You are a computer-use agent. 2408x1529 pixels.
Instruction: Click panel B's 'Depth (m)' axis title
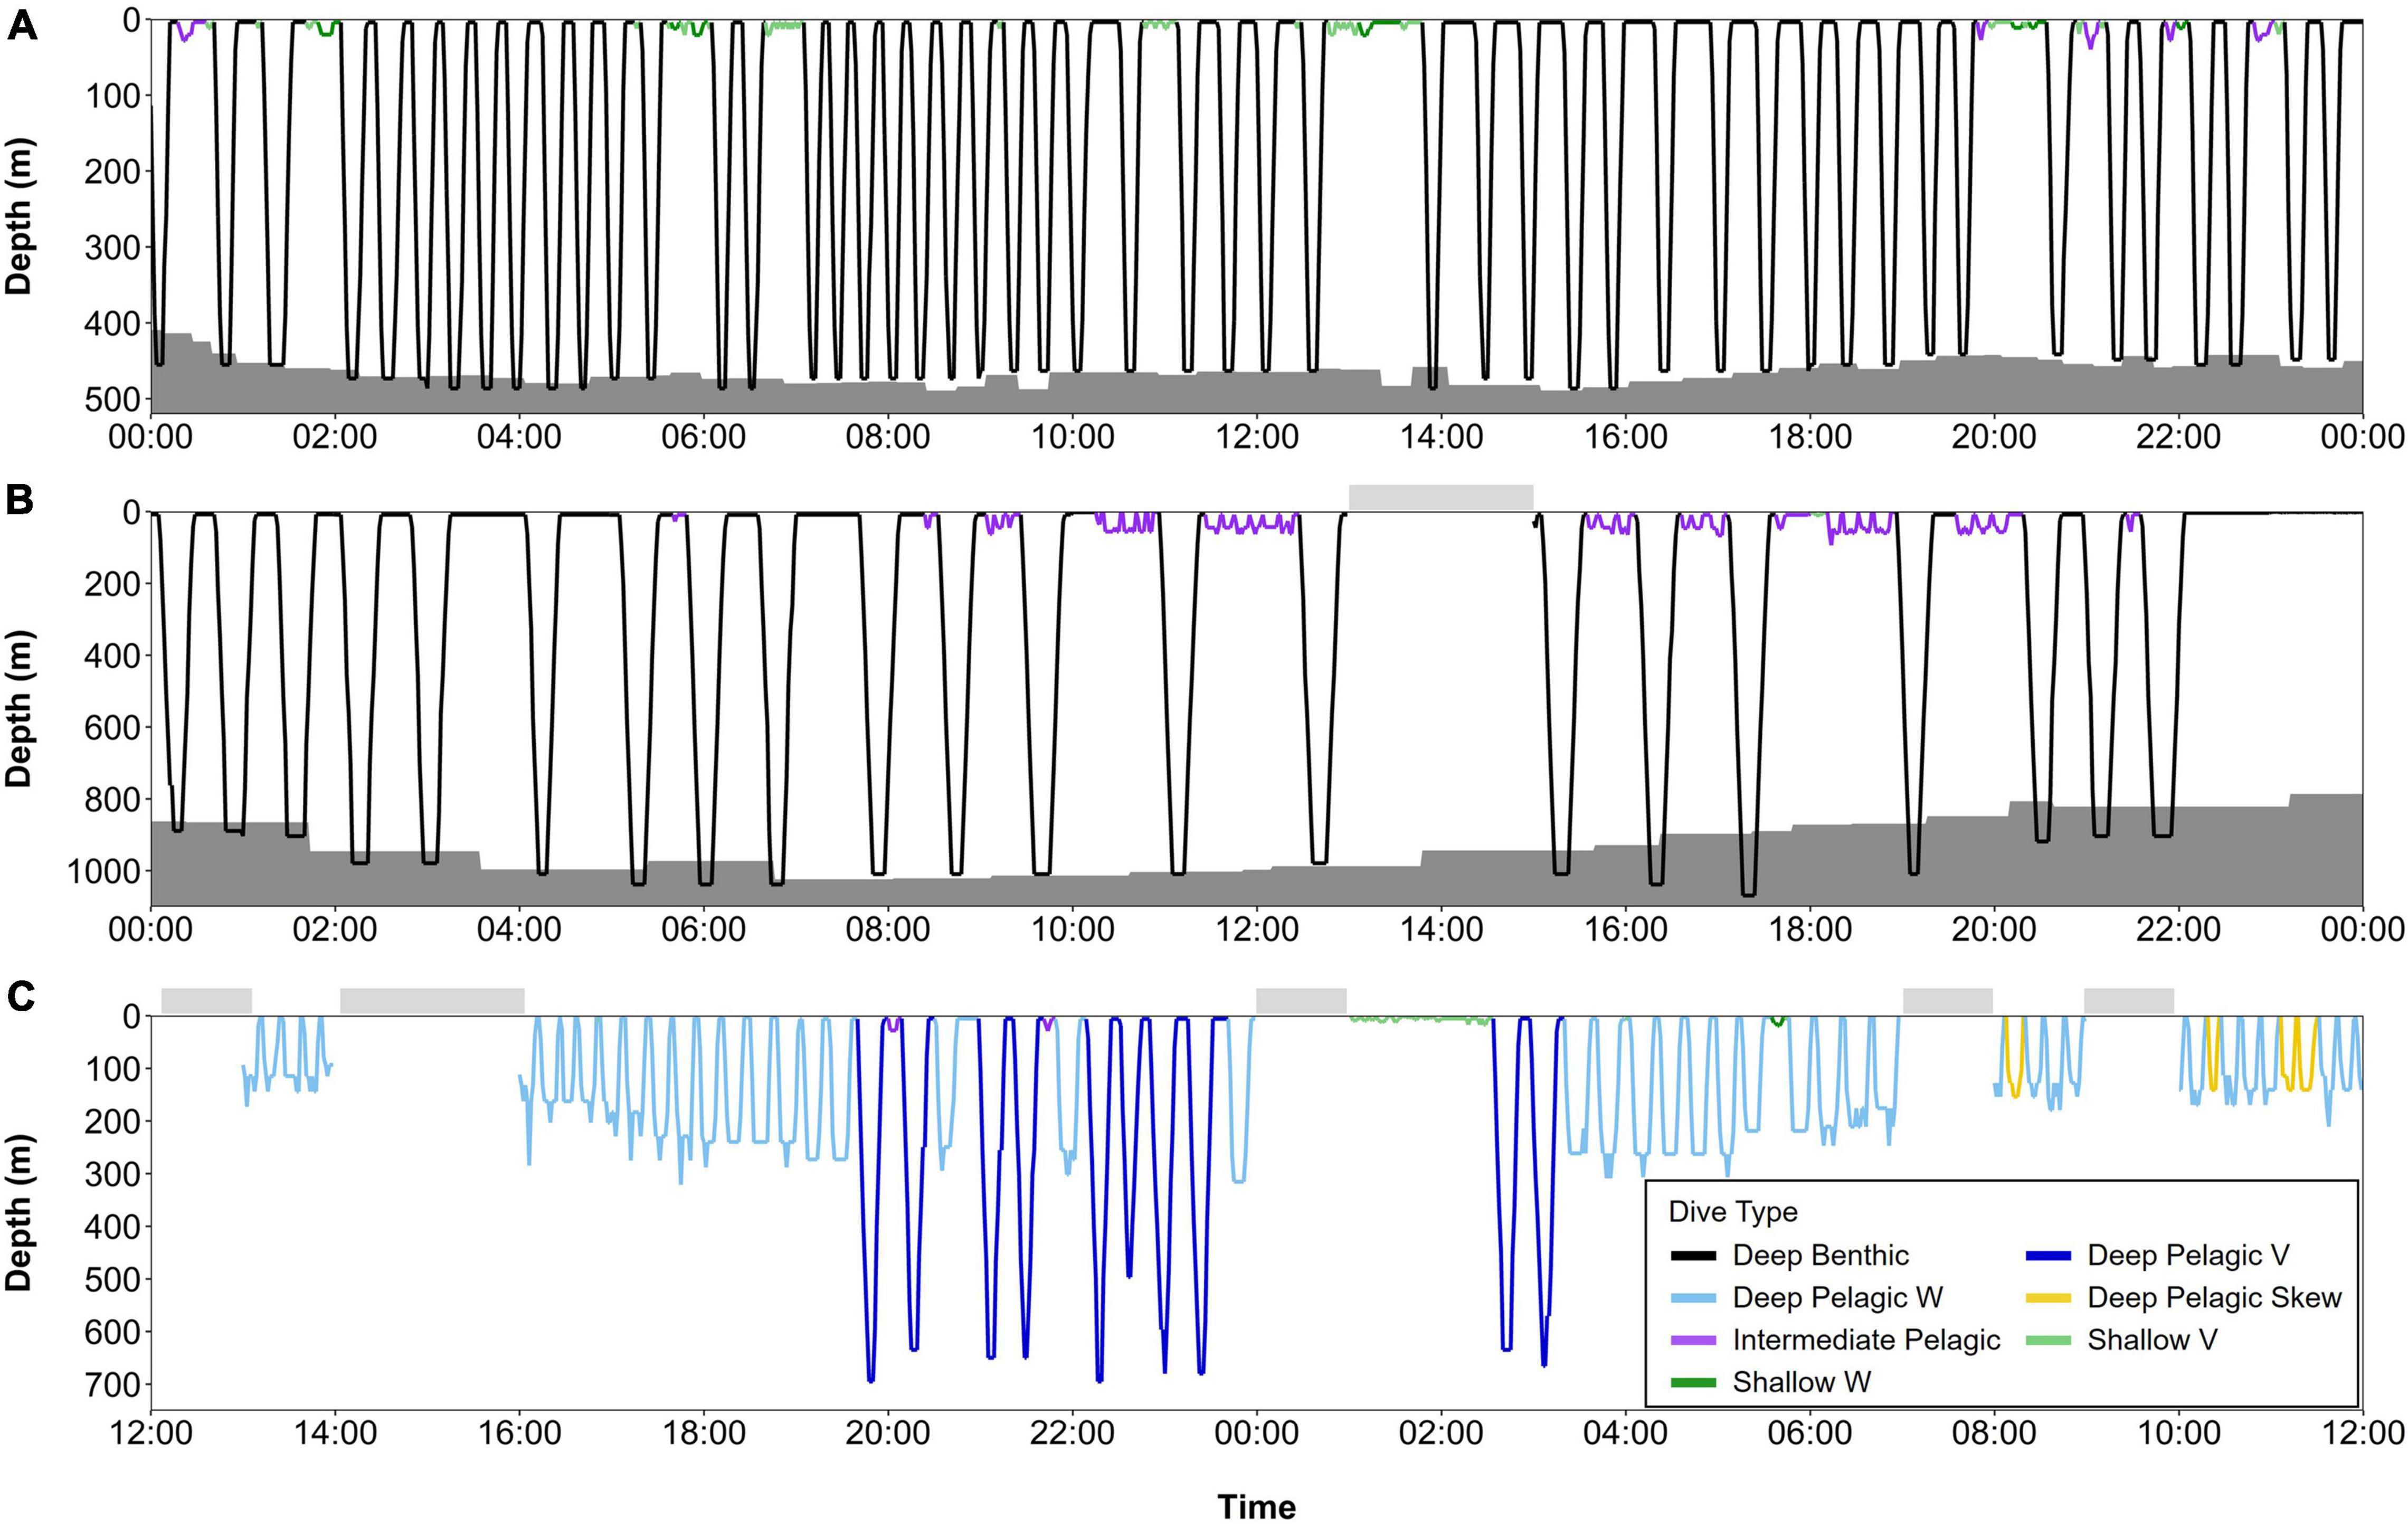pyautogui.click(x=19, y=708)
